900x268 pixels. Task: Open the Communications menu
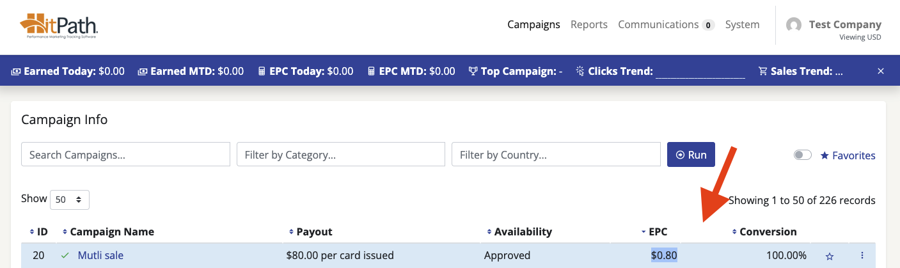coord(658,25)
